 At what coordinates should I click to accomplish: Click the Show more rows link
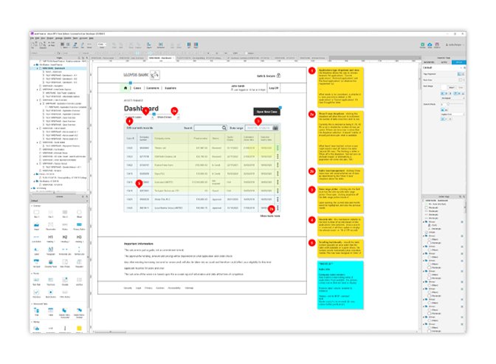coord(270,216)
